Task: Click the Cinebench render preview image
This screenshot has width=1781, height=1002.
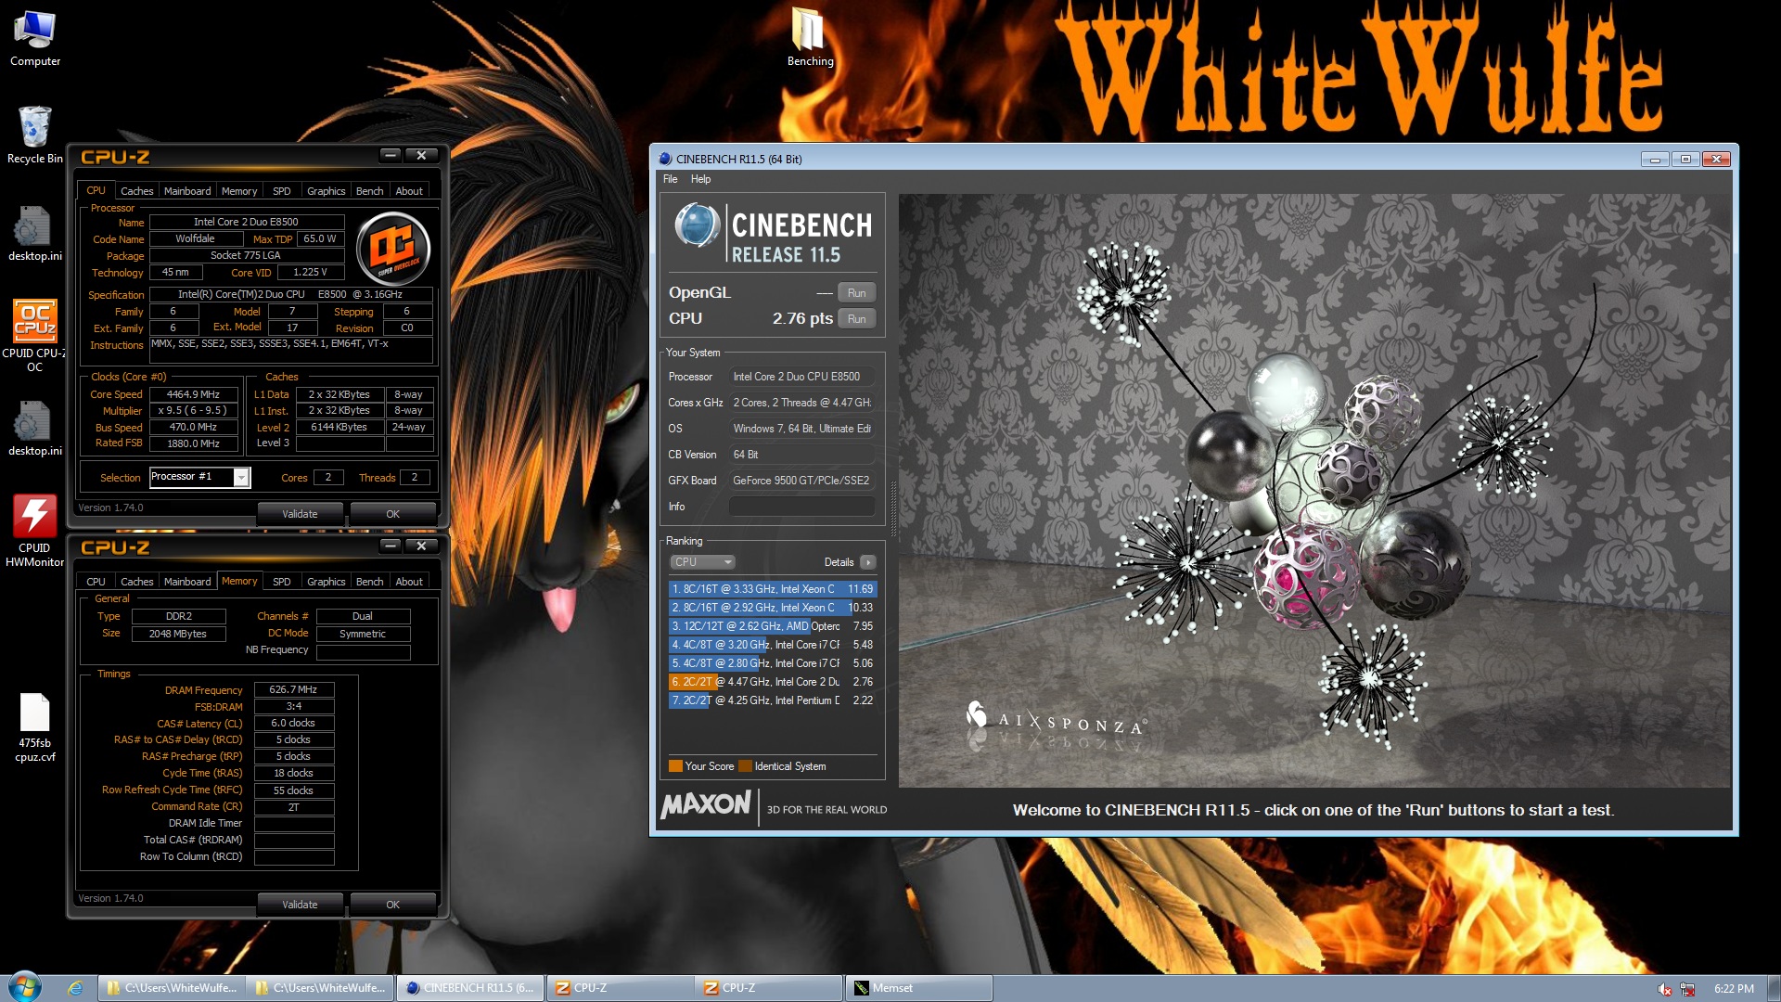Action: click(1314, 490)
